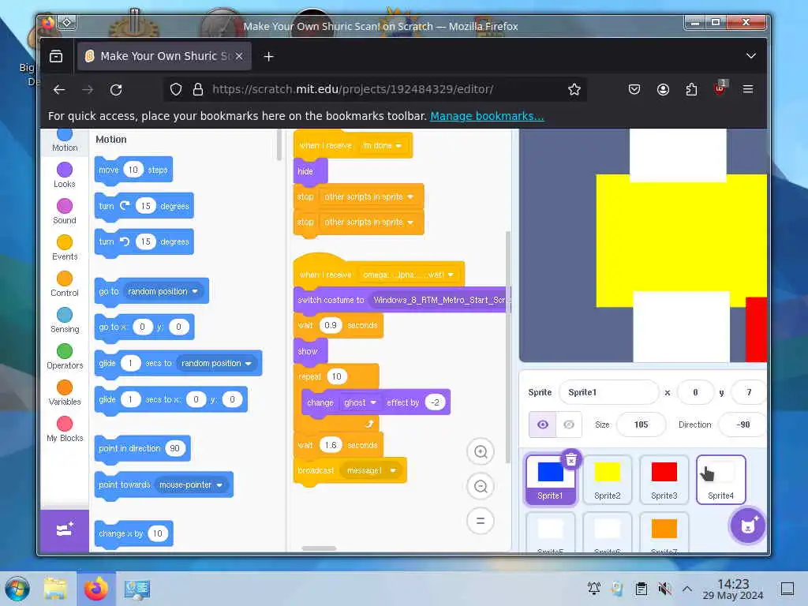Open the Firefox View icon
The image size is (808, 606).
pyautogui.click(x=56, y=56)
